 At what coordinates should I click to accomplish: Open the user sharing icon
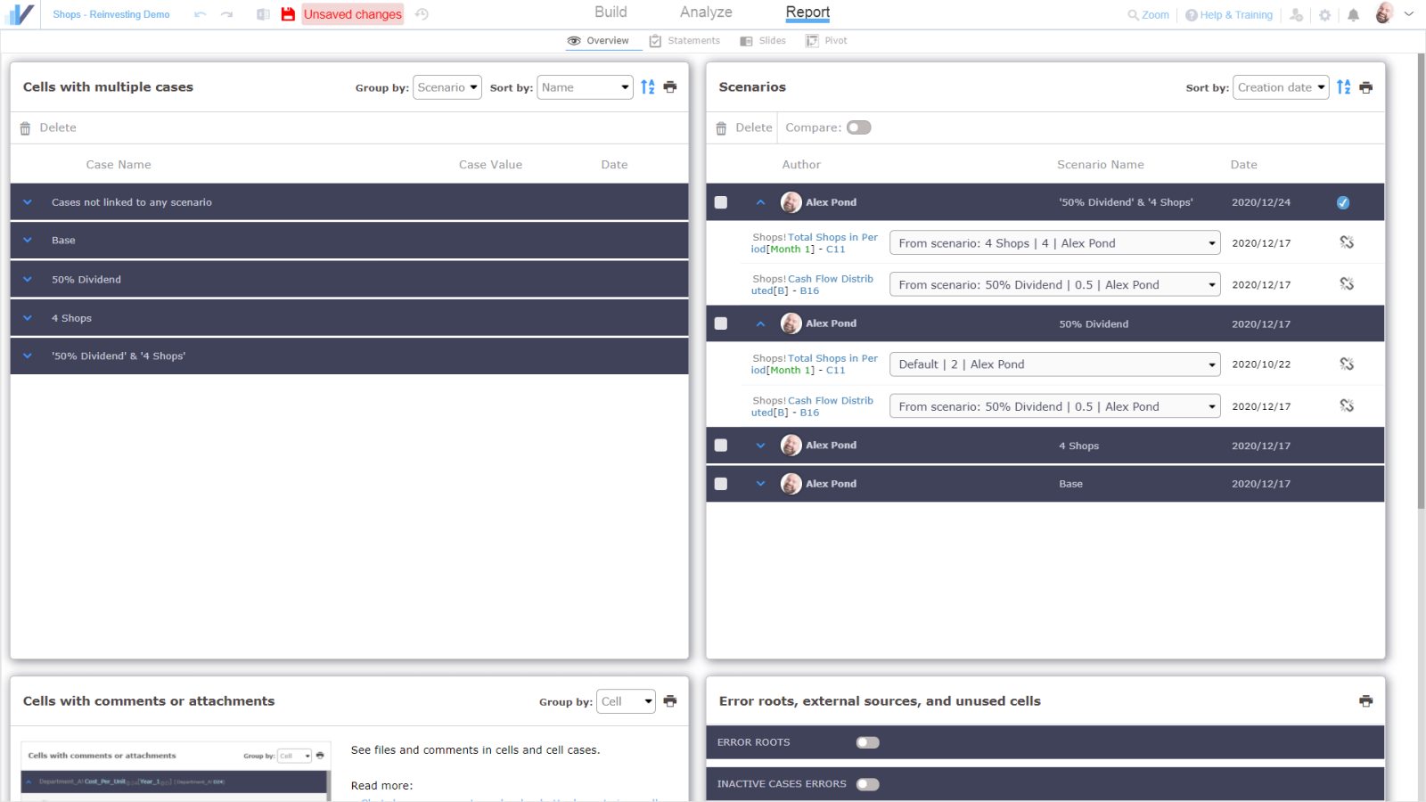tap(1297, 15)
